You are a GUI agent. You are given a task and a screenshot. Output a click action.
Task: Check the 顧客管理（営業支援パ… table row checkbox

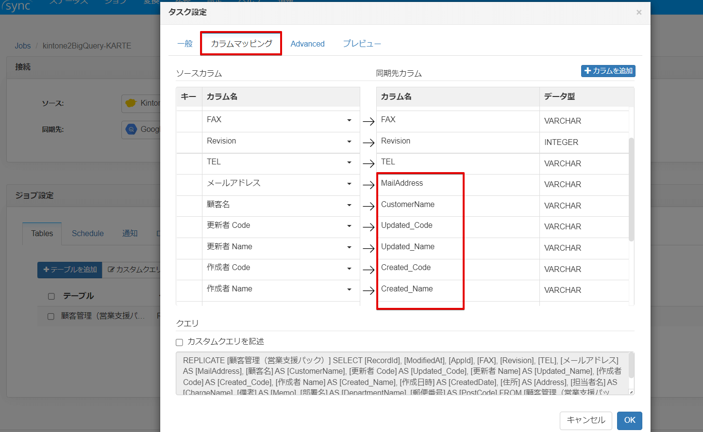[50, 317]
